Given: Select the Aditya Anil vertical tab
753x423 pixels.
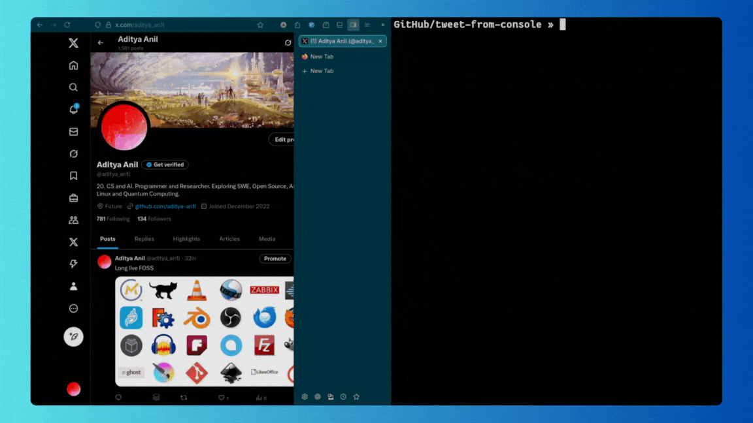Looking at the screenshot, I should [x=342, y=41].
